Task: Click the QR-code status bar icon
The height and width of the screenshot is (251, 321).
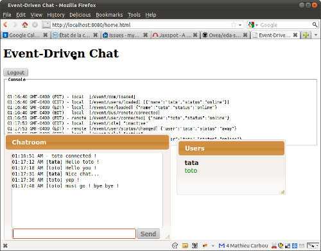Action: 195,246
